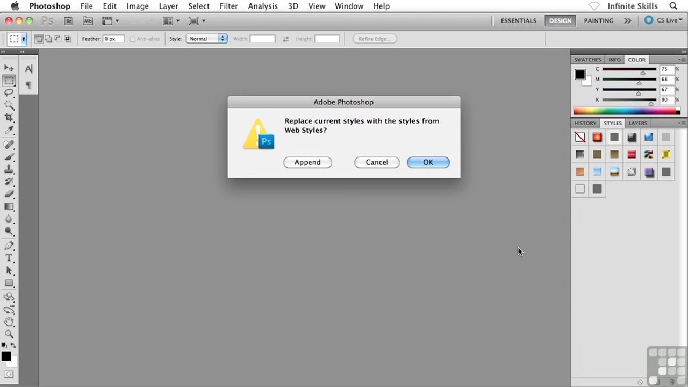Switch to the Painting workspace
Image resolution: width=688 pixels, height=387 pixels.
598,20
